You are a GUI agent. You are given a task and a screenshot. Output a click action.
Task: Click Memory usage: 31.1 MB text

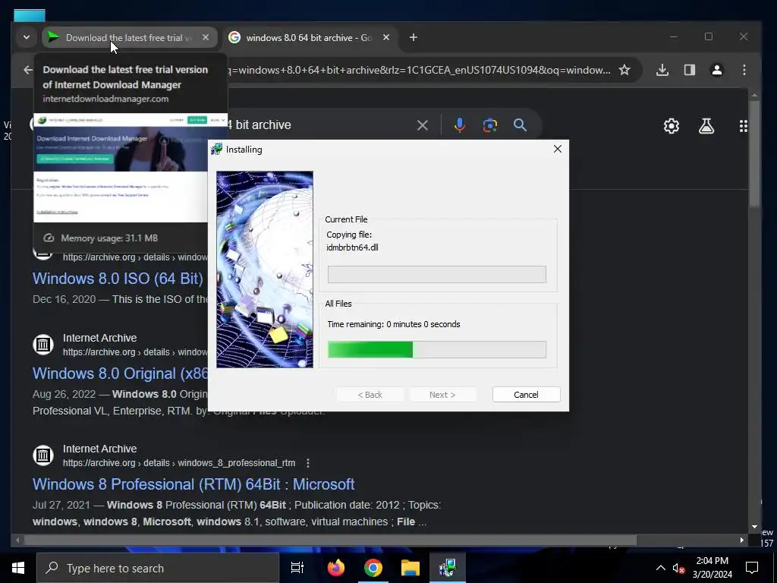point(109,238)
